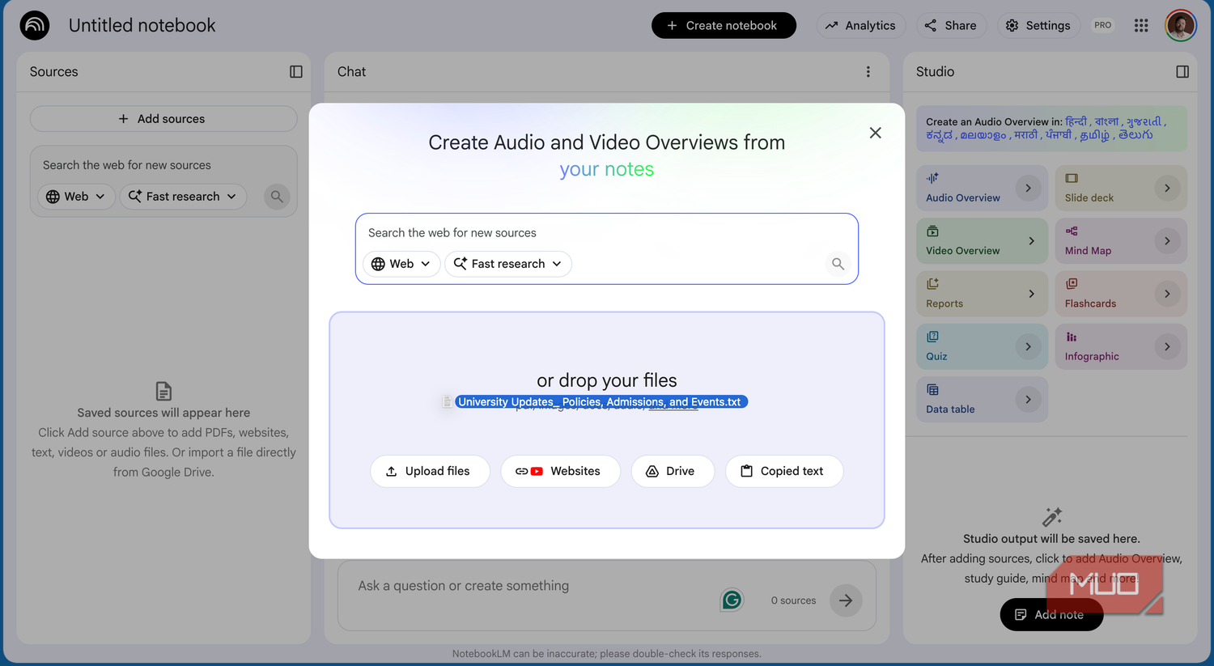Screen dimensions: 1214x666
Task: Click Create notebook button
Action: pos(724,25)
